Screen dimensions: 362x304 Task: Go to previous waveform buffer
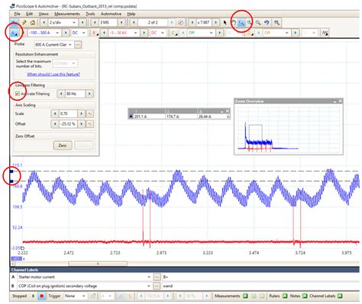[x=134, y=23]
